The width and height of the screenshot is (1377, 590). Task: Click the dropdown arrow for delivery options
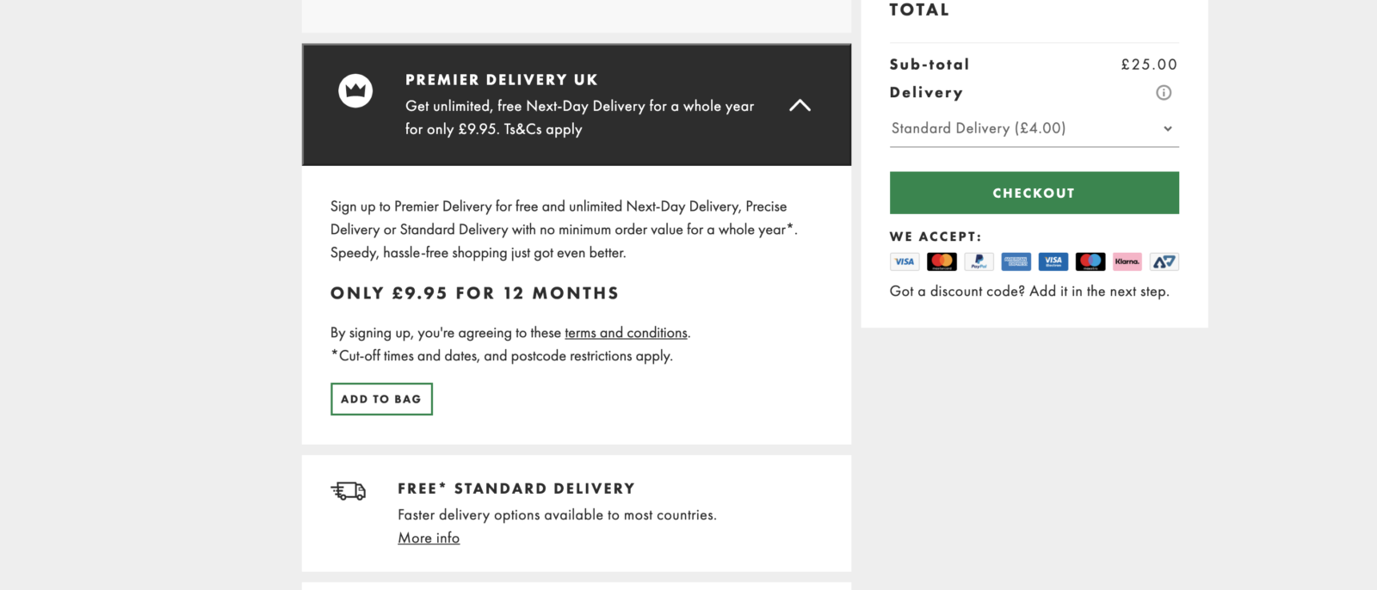[1168, 129]
